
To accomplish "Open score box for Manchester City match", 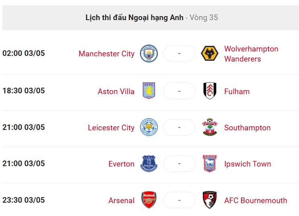I will click(x=179, y=53).
